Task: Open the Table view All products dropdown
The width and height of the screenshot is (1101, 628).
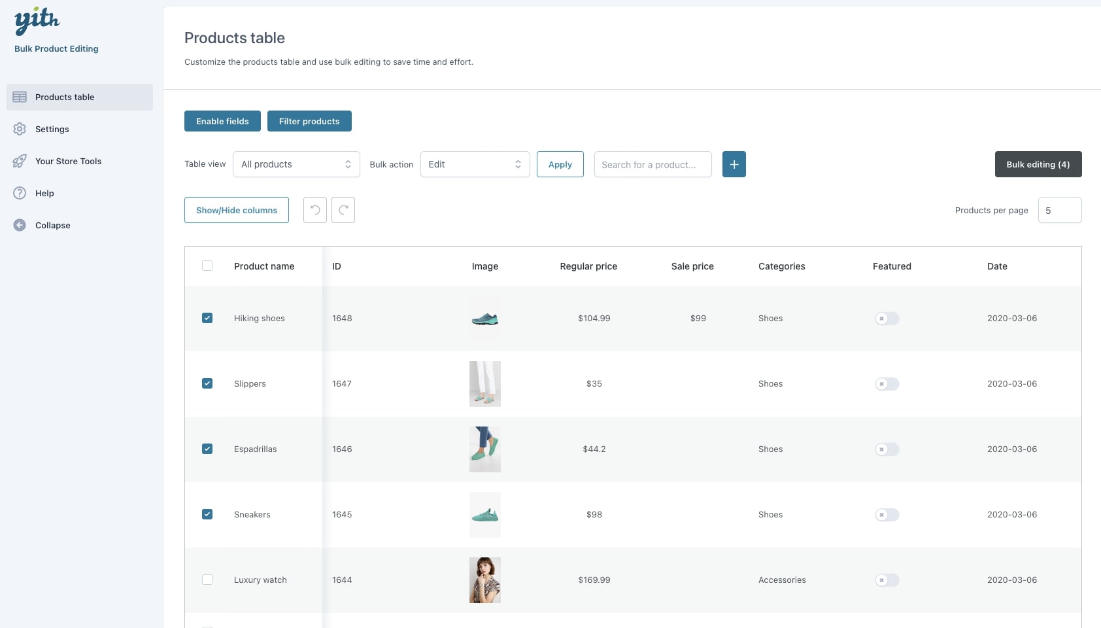Action: [296, 164]
